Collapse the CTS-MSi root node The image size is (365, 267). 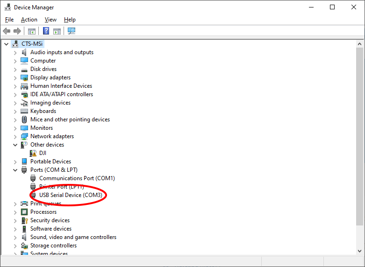[6, 44]
